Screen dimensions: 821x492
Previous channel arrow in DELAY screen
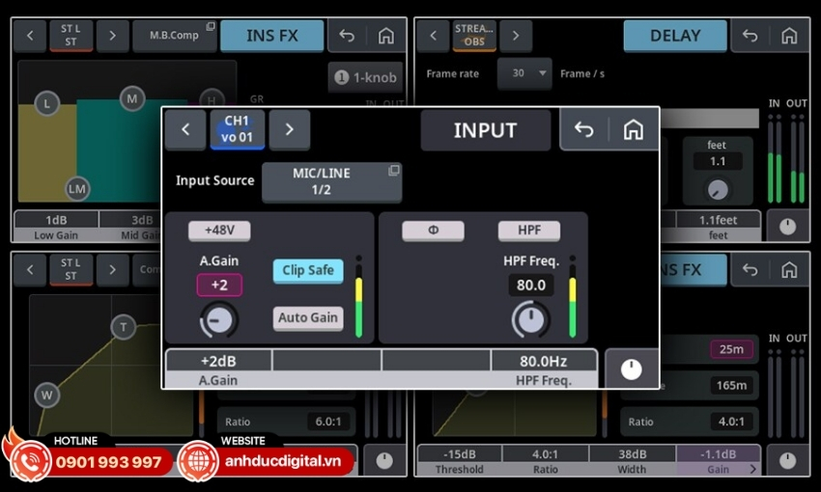click(x=433, y=36)
